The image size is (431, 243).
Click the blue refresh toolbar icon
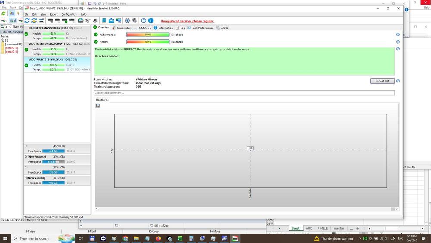click(27, 21)
